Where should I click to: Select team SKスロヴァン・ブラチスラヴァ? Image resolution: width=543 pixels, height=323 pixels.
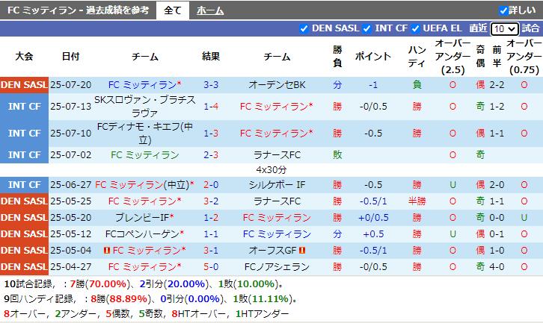coord(145,107)
